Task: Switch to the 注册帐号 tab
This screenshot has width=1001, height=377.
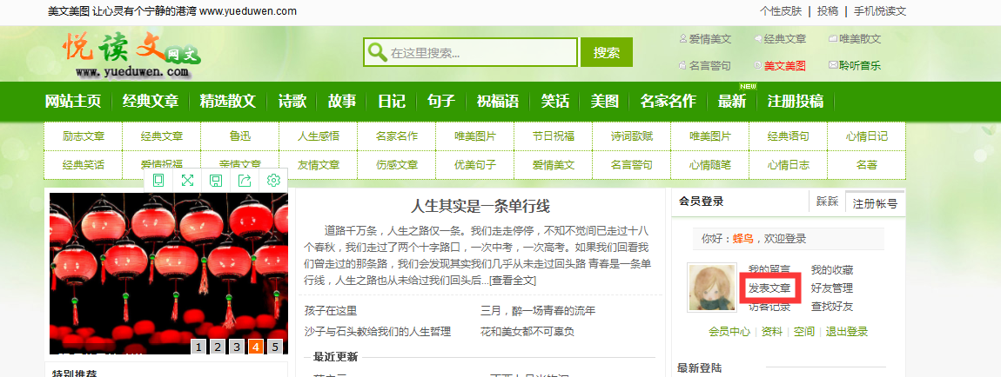Action: [874, 203]
